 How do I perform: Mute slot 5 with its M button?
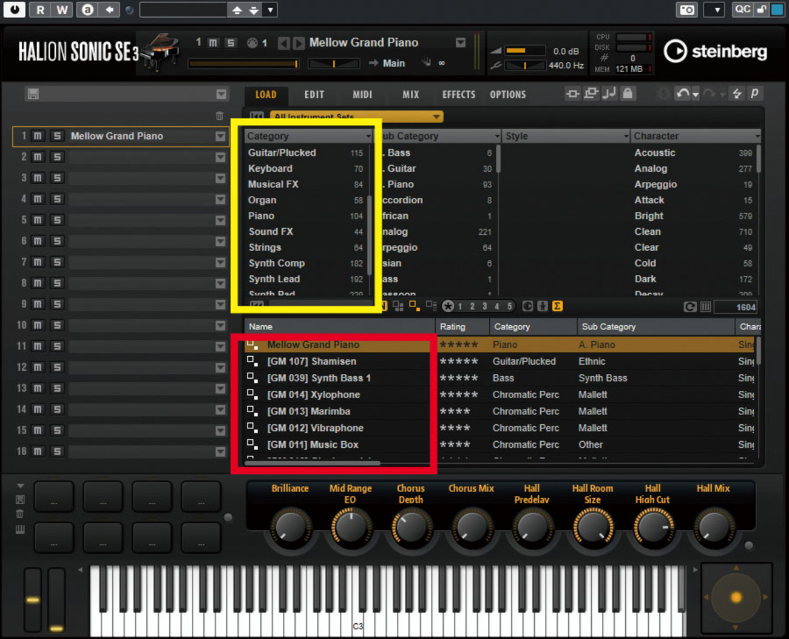38,220
